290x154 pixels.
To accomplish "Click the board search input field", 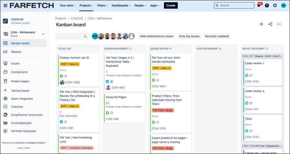I will pos(70,36).
